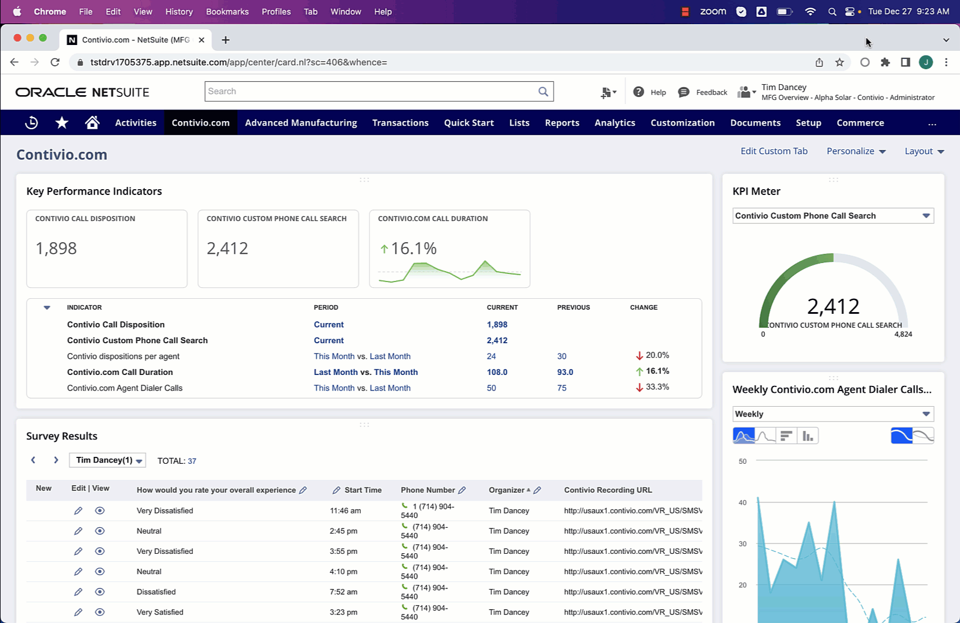View the first Neutral survey record
Viewport: 960px width, 623px height.
click(100, 531)
